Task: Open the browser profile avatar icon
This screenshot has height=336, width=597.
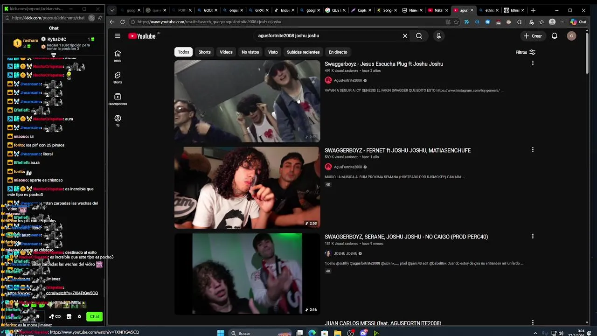Action: 552,22
